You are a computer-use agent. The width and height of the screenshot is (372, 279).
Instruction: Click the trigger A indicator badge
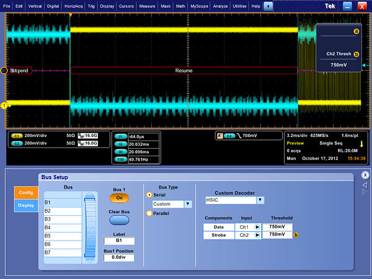pos(219,135)
